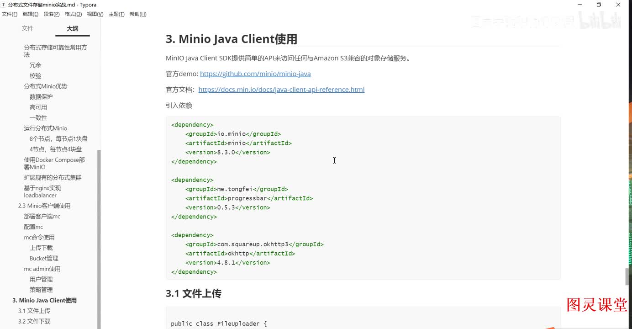Jump to 使用Docker Compose部署MinIO section
Screen dimensions: 632x329
click(x=54, y=164)
